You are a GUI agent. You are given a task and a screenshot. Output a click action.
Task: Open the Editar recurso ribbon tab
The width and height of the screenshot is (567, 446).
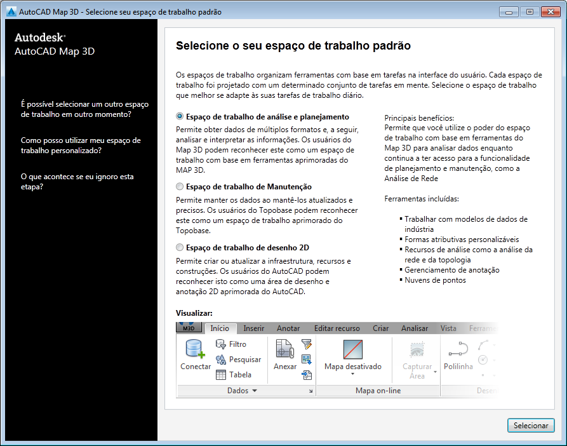tap(337, 328)
